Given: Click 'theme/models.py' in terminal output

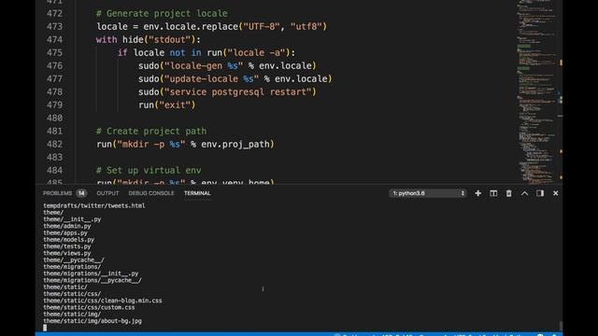Looking at the screenshot, I should point(68,240).
